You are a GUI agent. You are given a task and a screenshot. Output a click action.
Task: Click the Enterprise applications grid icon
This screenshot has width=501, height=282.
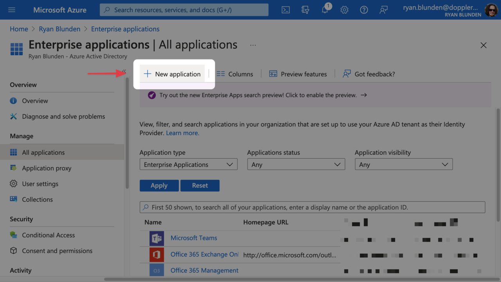coord(16,49)
